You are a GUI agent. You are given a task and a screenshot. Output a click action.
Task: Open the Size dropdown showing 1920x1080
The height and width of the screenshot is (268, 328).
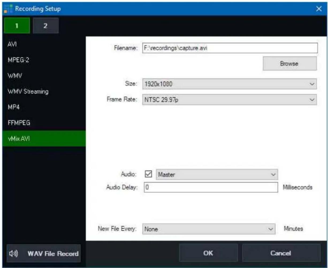click(229, 84)
